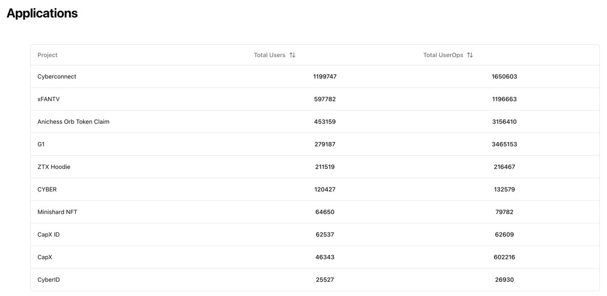This screenshot has width=607, height=296.
Task: Click Minishard NFT UserOps value 79782
Action: [504, 212]
